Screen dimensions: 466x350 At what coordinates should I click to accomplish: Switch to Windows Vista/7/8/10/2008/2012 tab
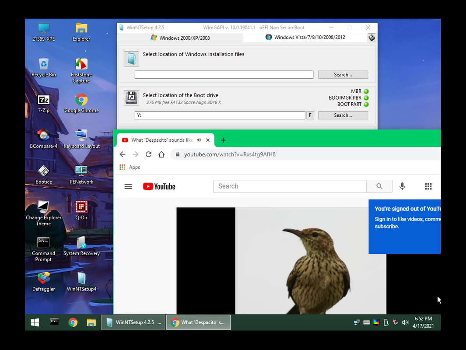pos(305,37)
